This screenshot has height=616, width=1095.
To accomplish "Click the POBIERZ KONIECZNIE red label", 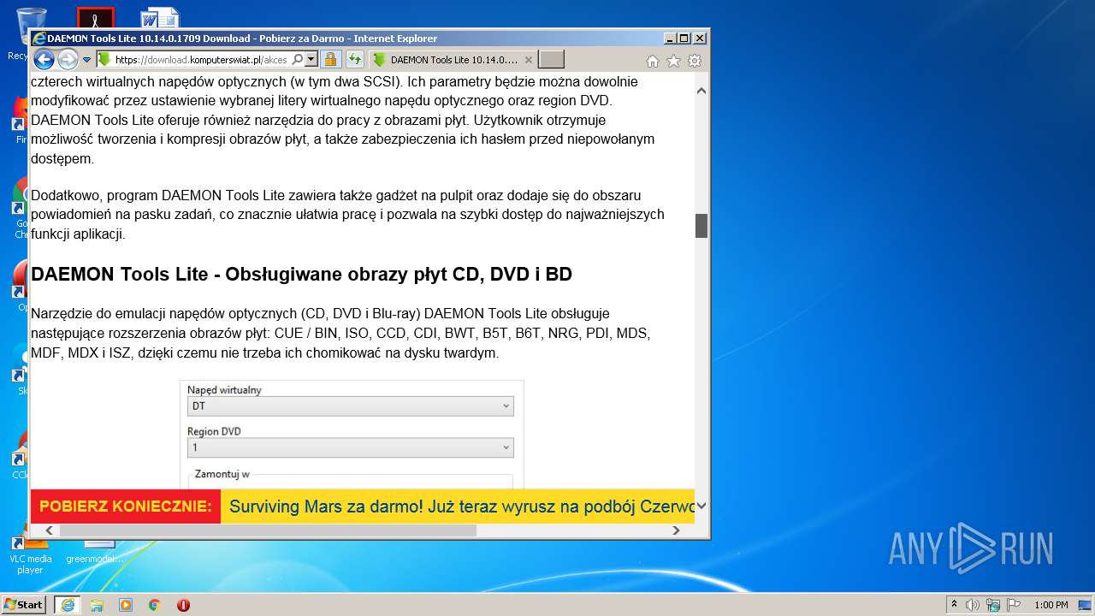I will click(x=126, y=506).
